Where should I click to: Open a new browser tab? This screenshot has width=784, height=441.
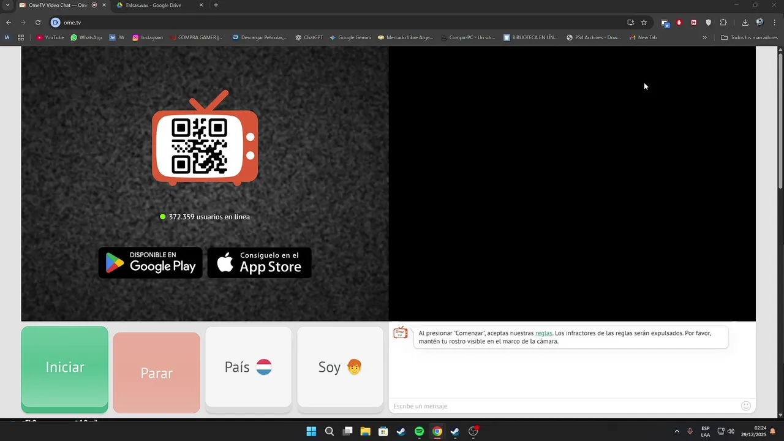[216, 5]
